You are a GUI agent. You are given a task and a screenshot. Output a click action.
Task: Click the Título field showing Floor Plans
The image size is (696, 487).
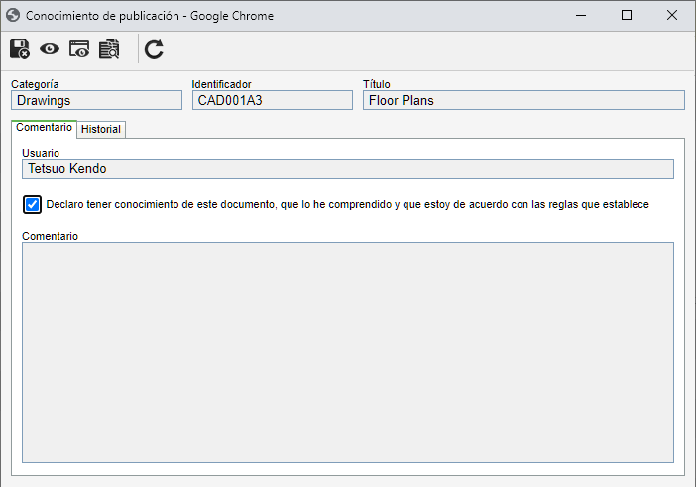(523, 100)
